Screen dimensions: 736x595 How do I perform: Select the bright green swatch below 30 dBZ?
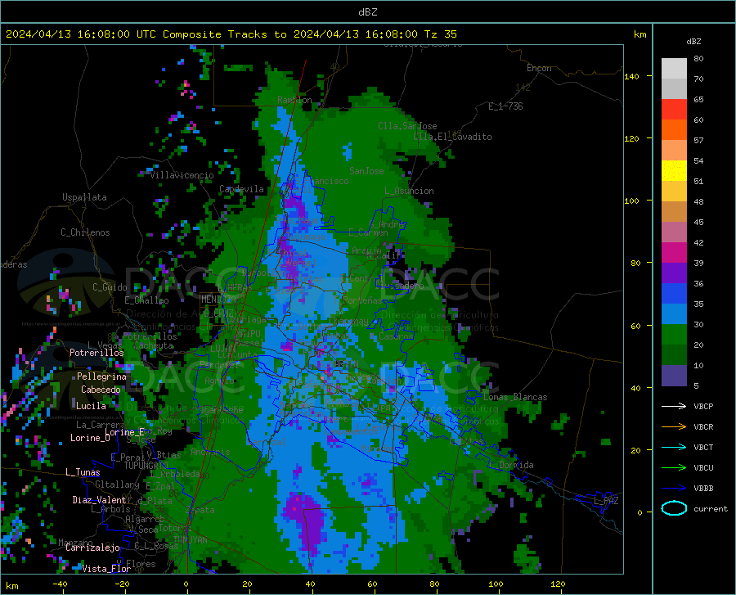coord(674,335)
